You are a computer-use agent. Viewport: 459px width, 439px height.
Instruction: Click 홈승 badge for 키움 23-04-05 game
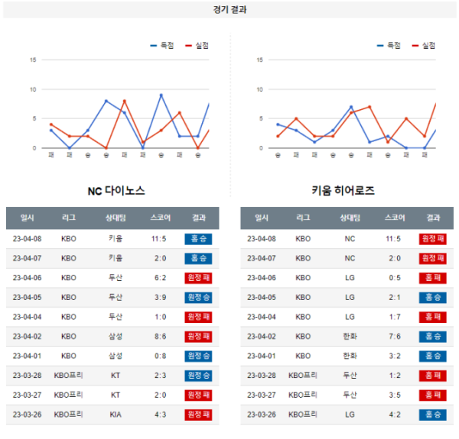point(433,297)
